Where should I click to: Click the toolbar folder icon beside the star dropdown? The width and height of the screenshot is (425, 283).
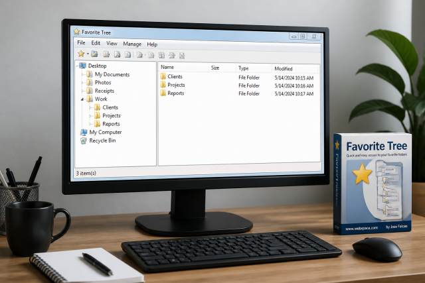[94, 54]
